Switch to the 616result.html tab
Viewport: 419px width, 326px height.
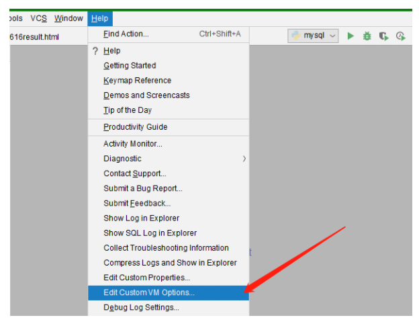35,36
